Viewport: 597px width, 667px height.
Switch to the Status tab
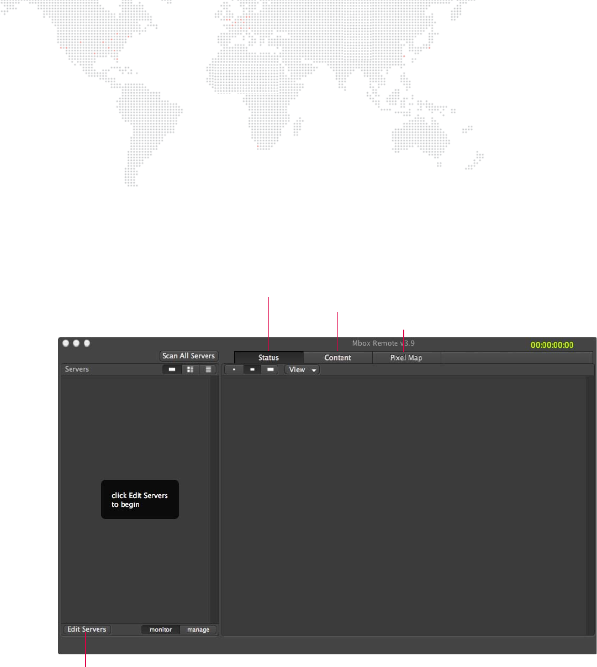pyautogui.click(x=268, y=358)
